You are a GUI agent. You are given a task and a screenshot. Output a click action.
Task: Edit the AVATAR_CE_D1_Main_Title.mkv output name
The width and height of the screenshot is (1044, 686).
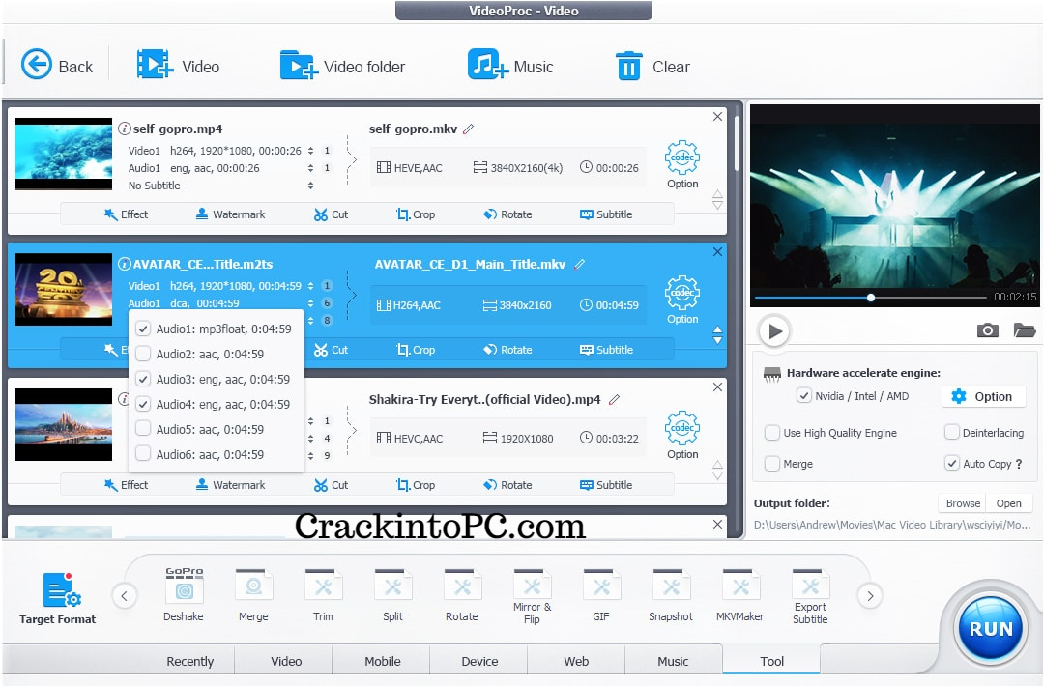coord(580,264)
